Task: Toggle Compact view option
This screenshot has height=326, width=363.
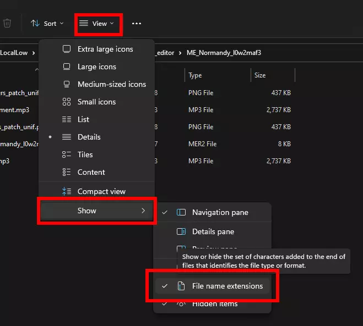Action: pyautogui.click(x=101, y=191)
